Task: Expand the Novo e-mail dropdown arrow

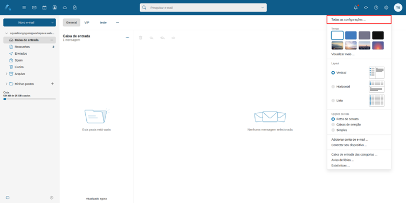Action: coord(52,23)
